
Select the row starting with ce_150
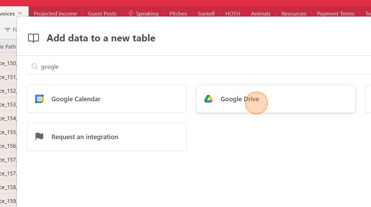pyautogui.click(x=8, y=63)
